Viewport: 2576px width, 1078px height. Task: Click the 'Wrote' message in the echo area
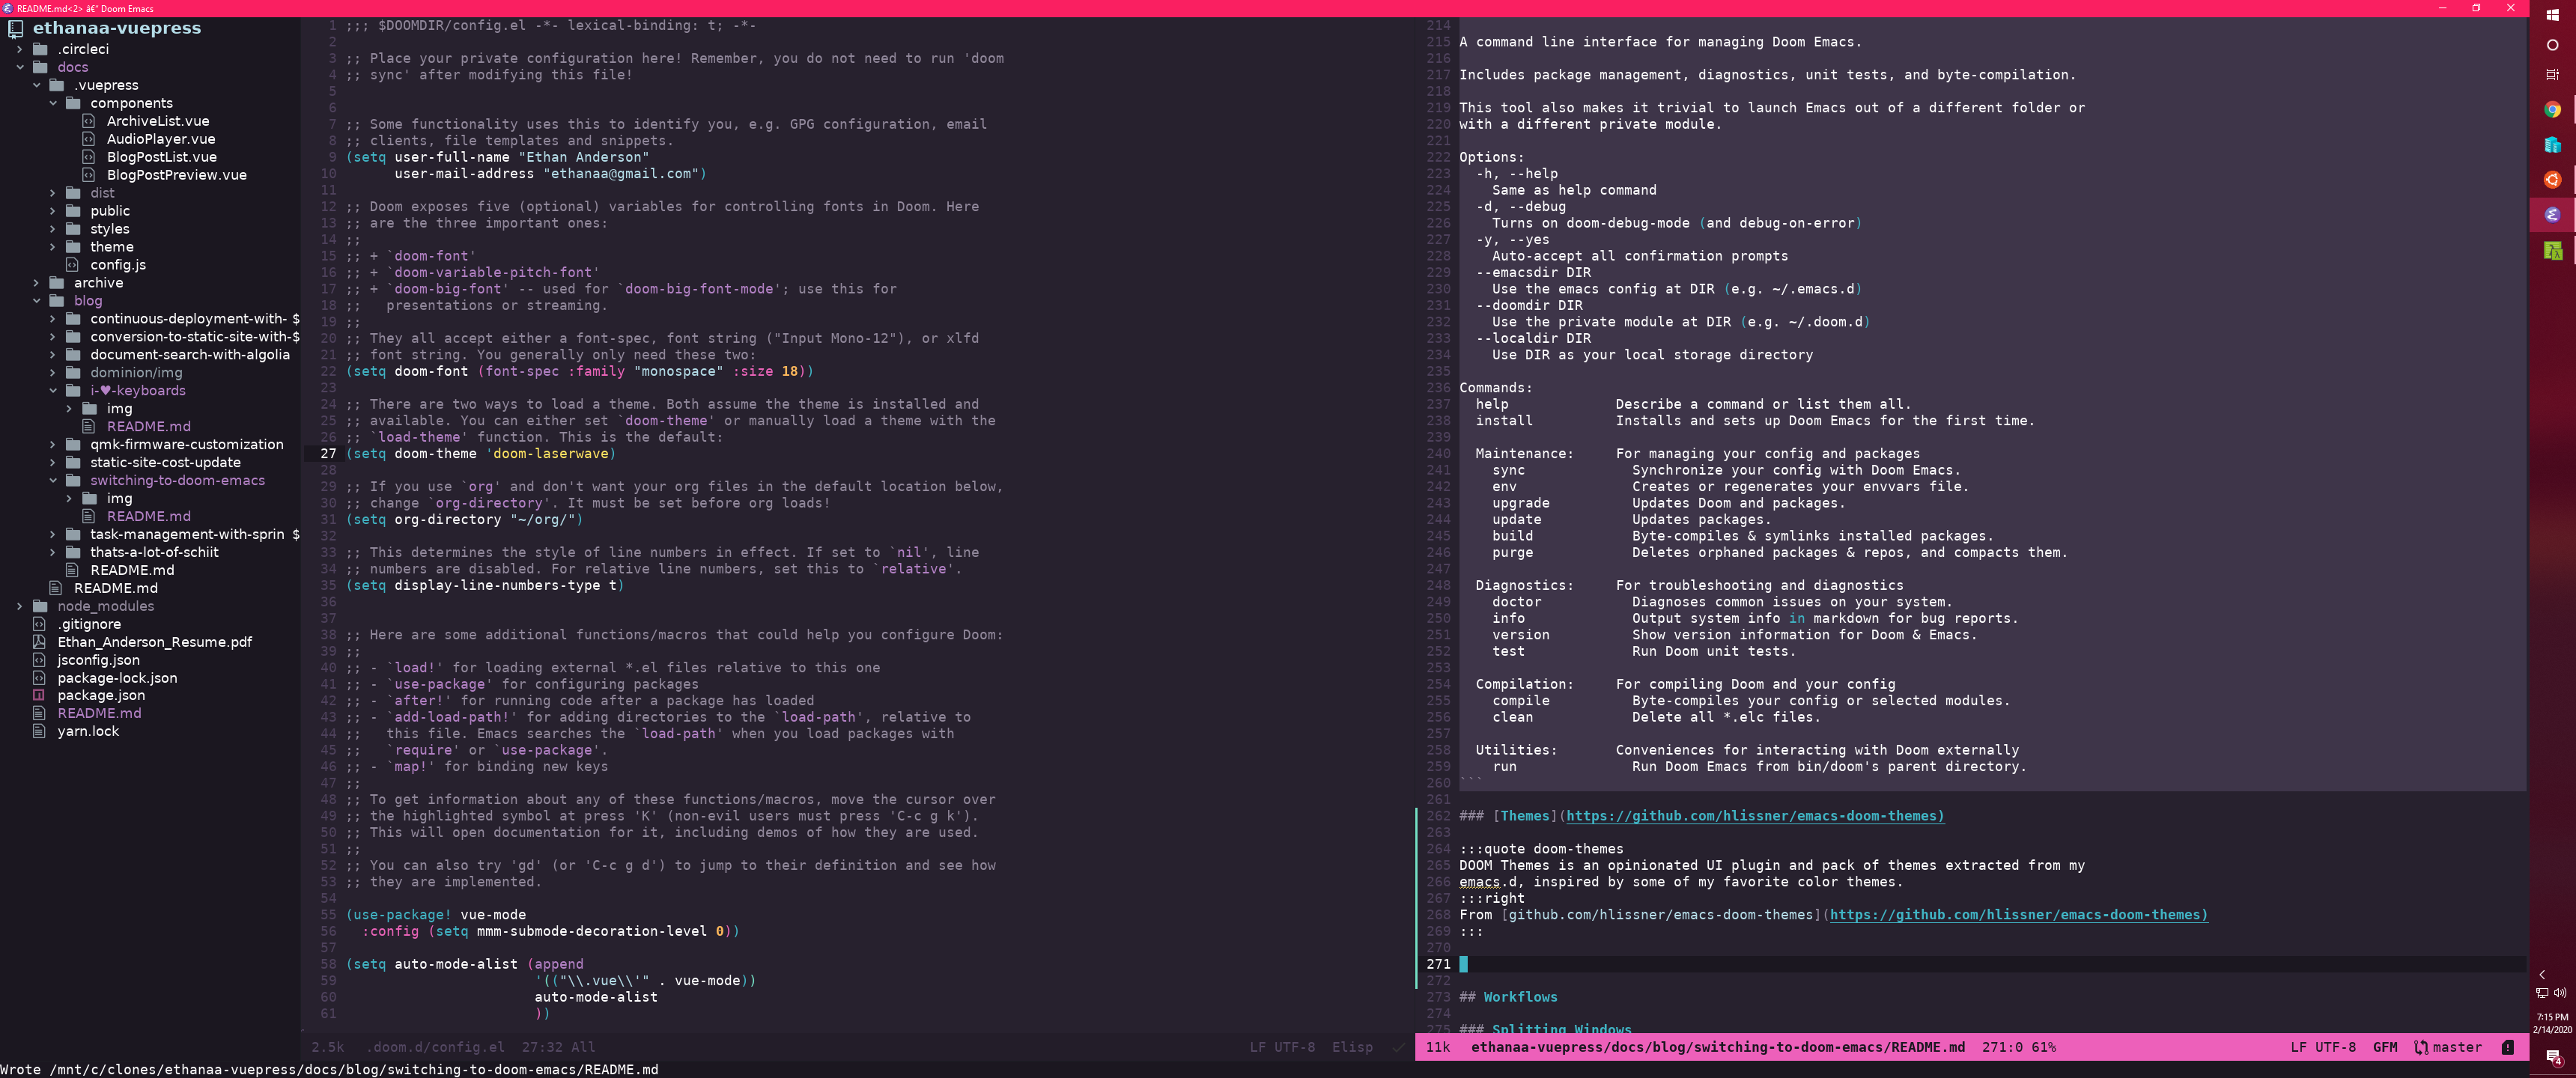click(x=329, y=1069)
